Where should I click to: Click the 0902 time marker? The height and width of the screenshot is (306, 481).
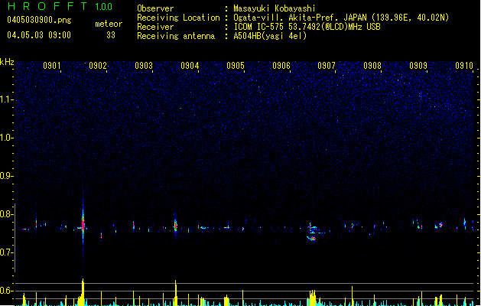pos(98,66)
